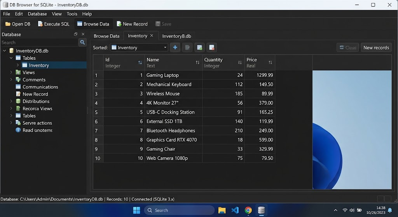Expand the Comments tree node

tap(11, 80)
